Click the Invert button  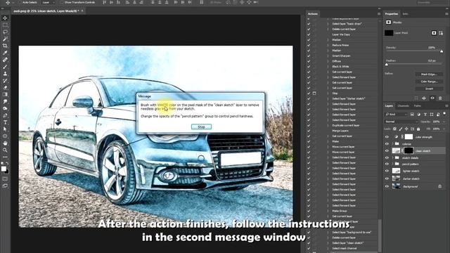[x=429, y=89]
